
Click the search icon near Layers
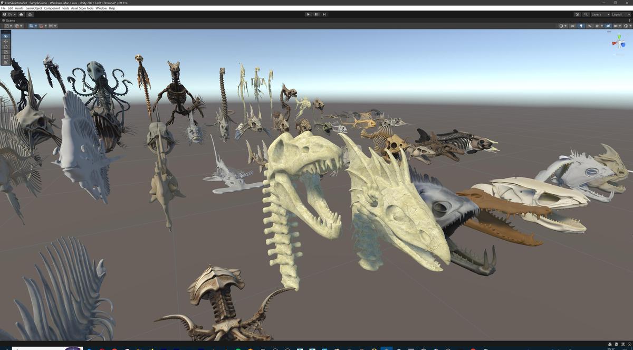coord(586,14)
